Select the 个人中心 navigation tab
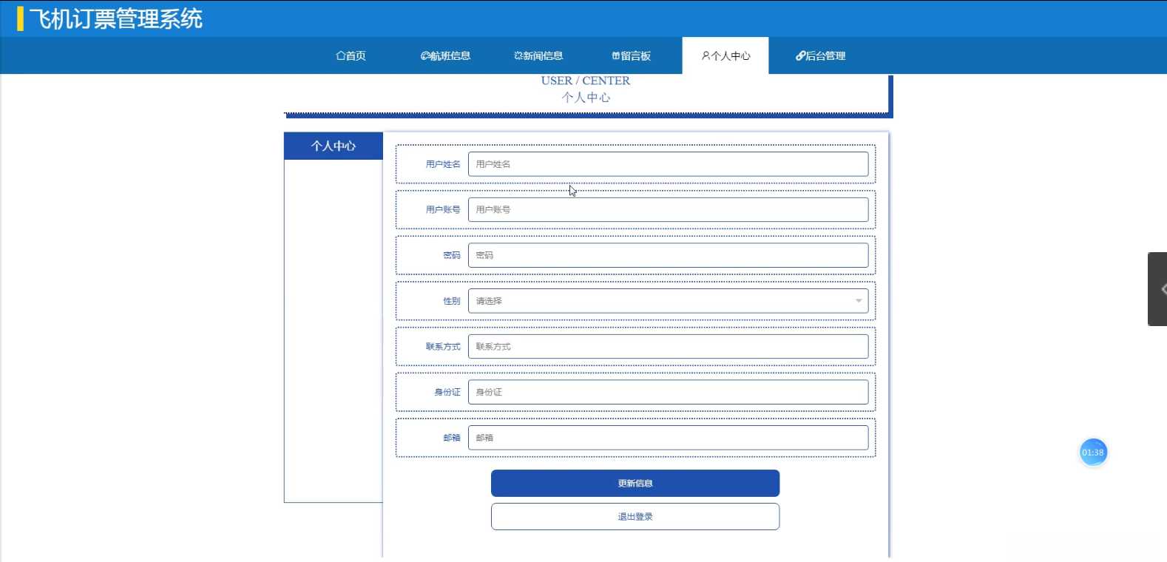The image size is (1167, 562). [725, 55]
